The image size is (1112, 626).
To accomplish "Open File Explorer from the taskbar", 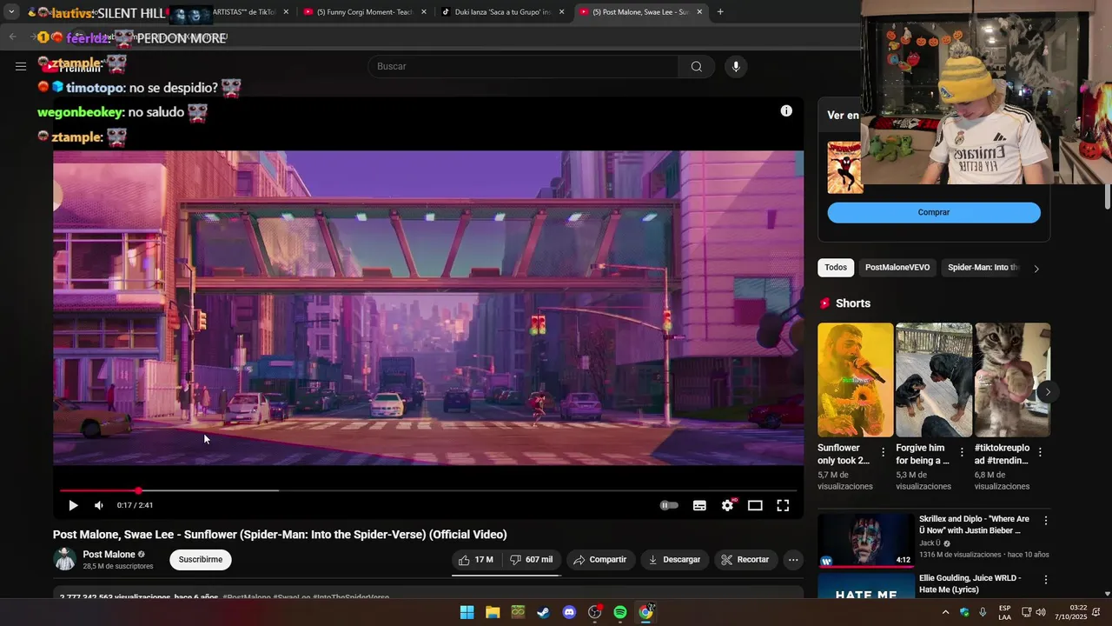I will pos(493,612).
